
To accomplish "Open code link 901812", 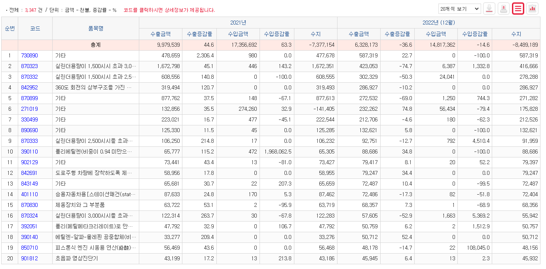I will 30,259.
